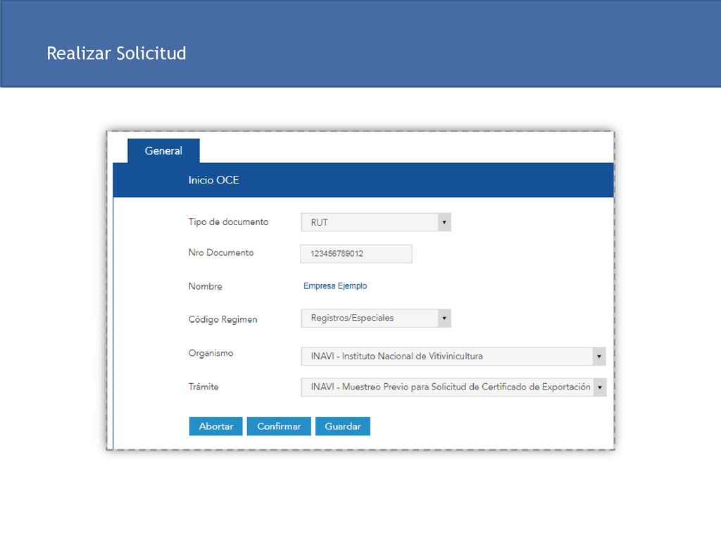Click the Nro Documento input field
Screen dimensions: 721x540
[356, 253]
